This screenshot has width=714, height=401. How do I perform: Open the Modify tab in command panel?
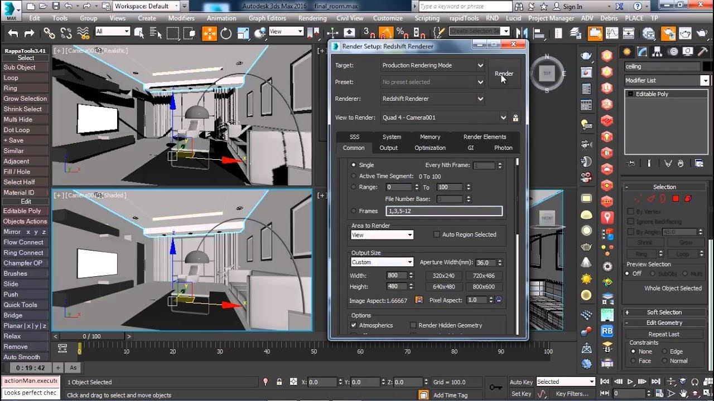tap(643, 52)
